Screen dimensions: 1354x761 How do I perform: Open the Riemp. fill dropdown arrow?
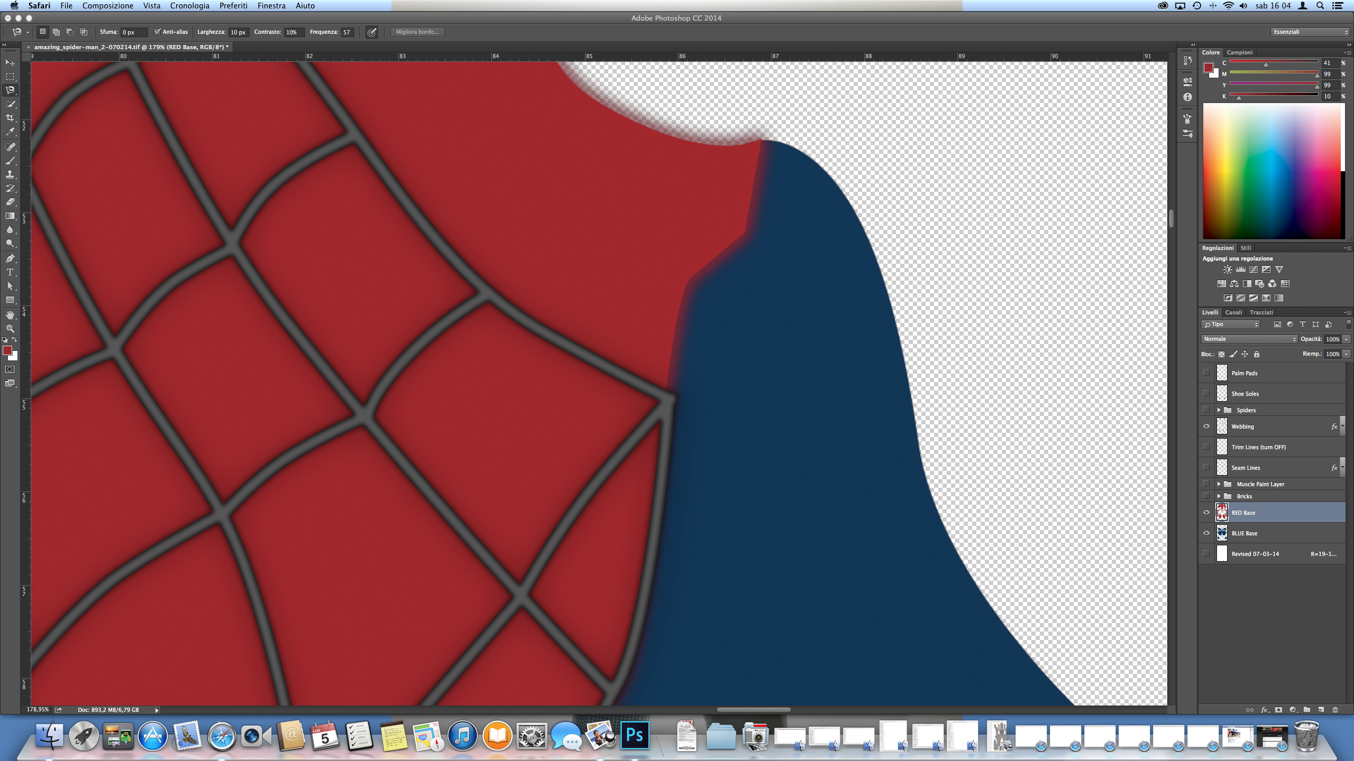tap(1347, 354)
